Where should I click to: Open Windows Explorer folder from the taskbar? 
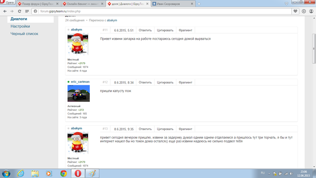[35, 173]
